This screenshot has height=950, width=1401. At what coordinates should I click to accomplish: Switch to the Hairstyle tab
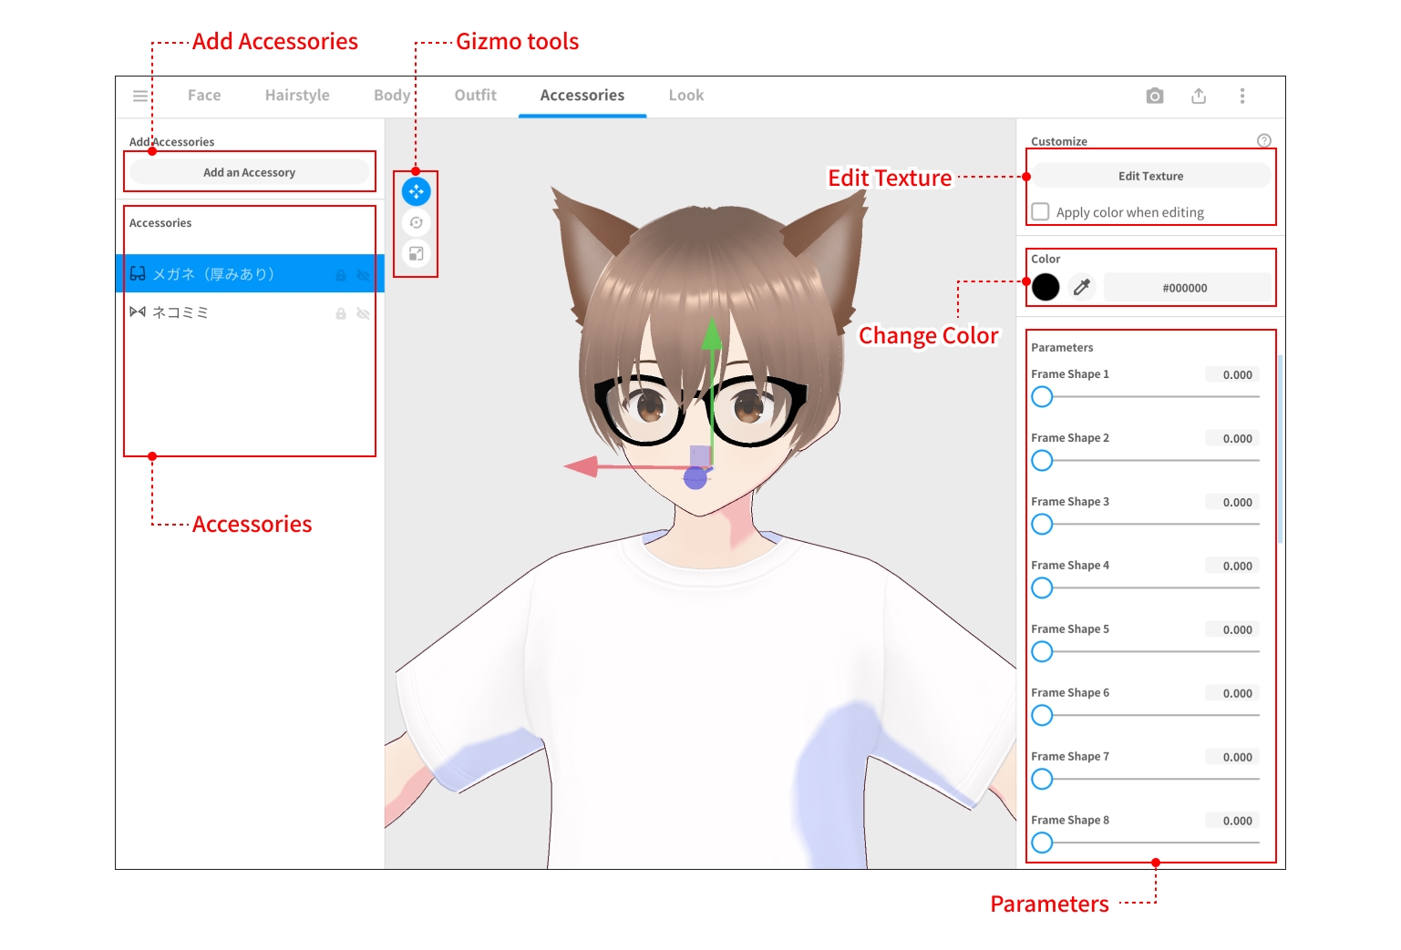[297, 96]
